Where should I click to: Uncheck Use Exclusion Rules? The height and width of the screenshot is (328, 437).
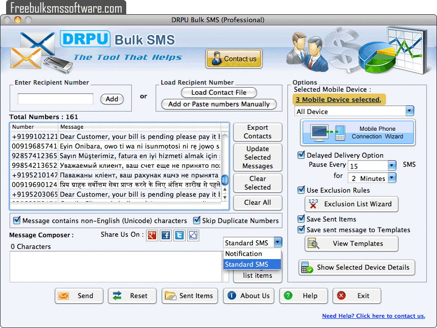pyautogui.click(x=301, y=190)
